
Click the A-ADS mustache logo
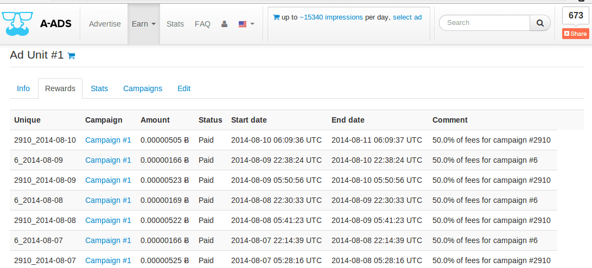[17, 23]
